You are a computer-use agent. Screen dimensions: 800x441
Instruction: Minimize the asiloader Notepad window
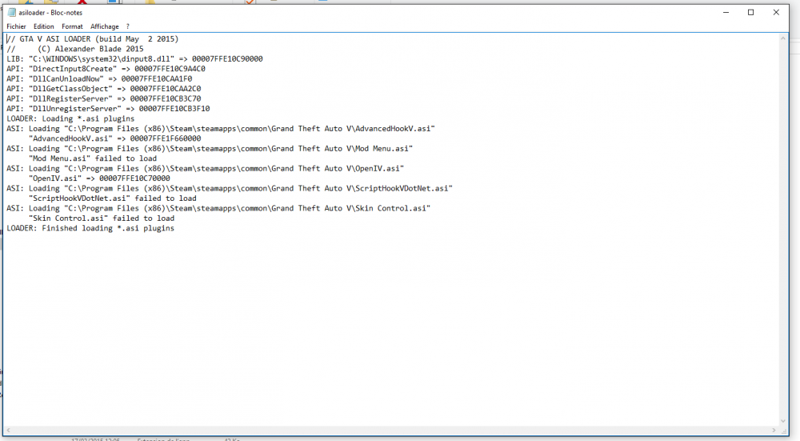726,12
